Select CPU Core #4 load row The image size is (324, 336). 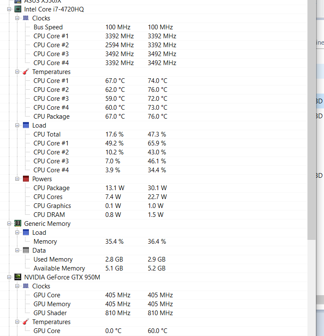tap(154, 170)
